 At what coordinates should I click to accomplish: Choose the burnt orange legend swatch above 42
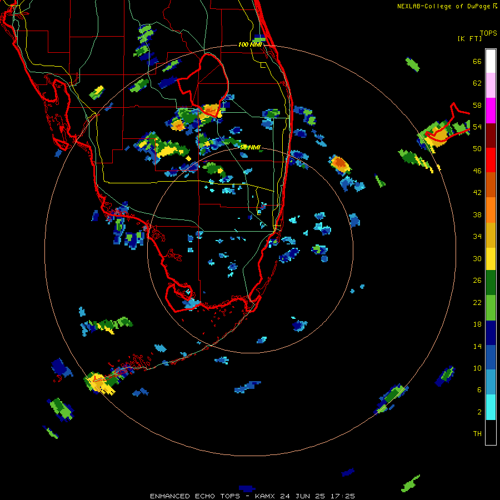click(491, 184)
